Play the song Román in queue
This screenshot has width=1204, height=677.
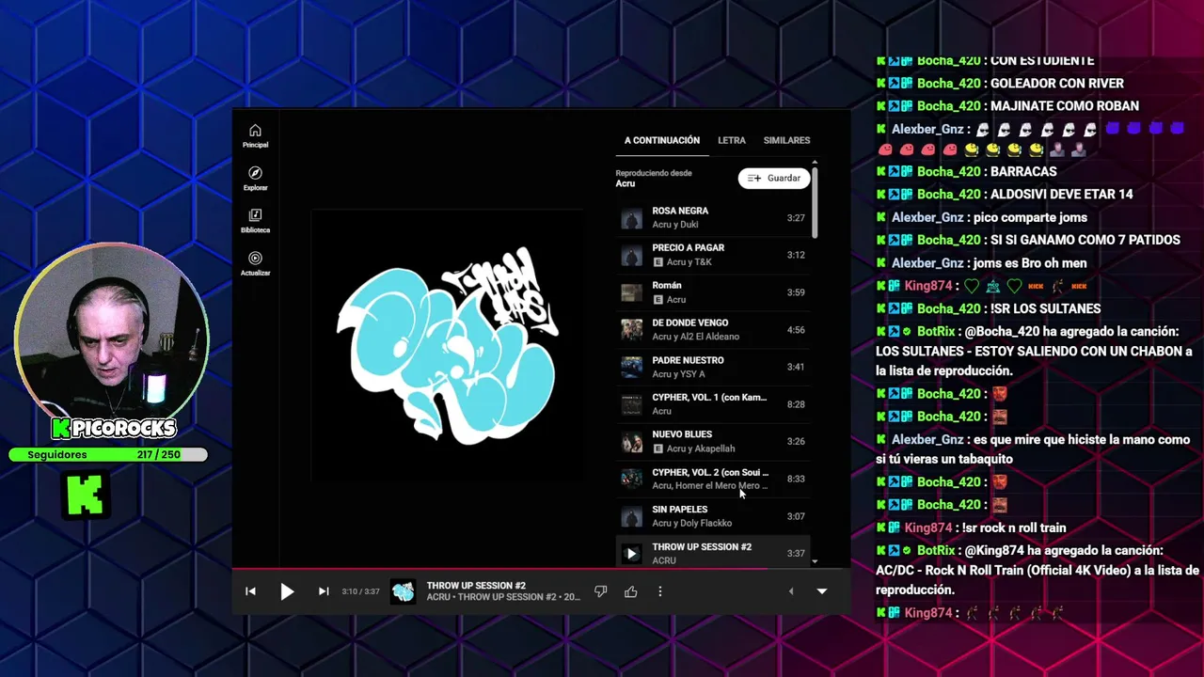[x=712, y=292]
